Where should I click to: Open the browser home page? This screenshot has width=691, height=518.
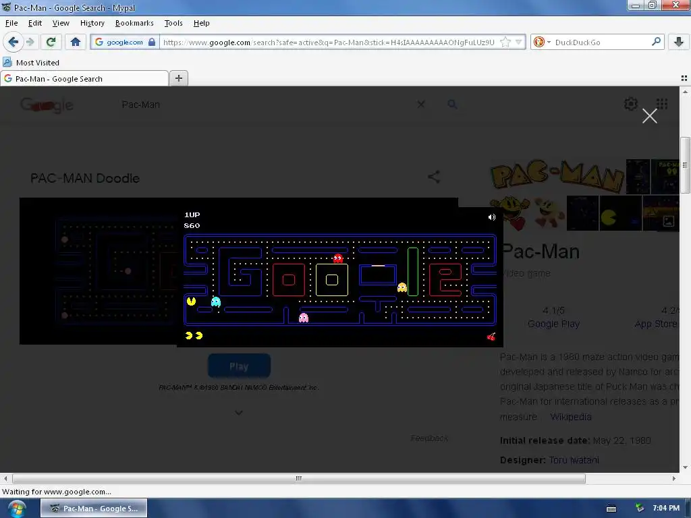76,42
